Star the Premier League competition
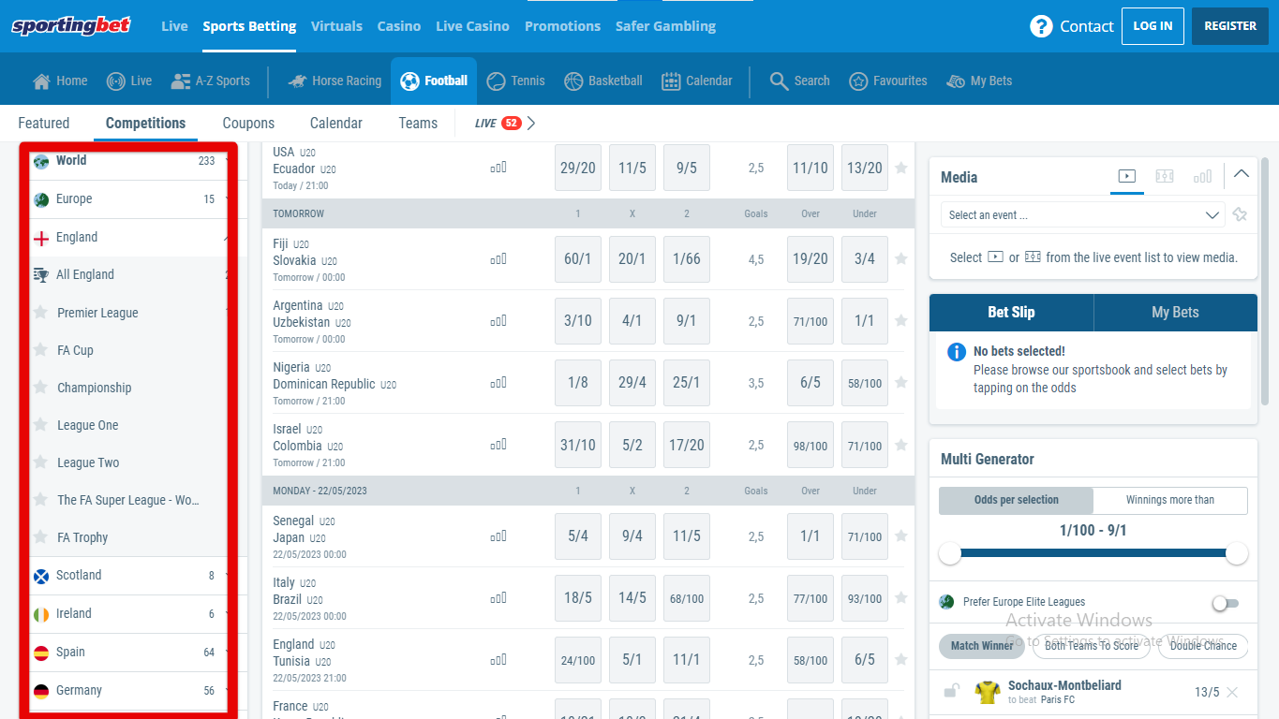 40,312
